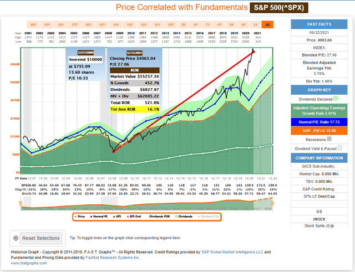Click the Reset Selections circle-x icon
355x272 pixels.
point(15,238)
